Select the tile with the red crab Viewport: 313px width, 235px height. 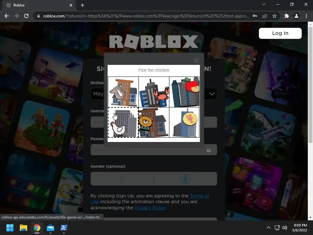tap(154, 92)
